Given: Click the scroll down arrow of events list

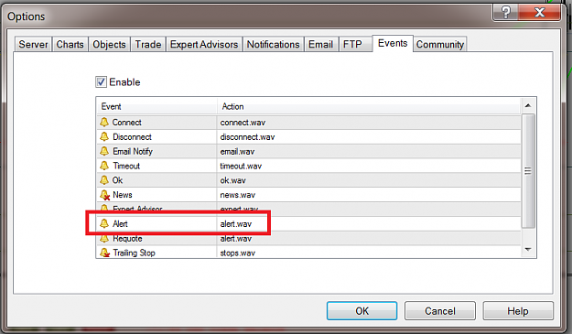Looking at the screenshot, I should click(528, 250).
